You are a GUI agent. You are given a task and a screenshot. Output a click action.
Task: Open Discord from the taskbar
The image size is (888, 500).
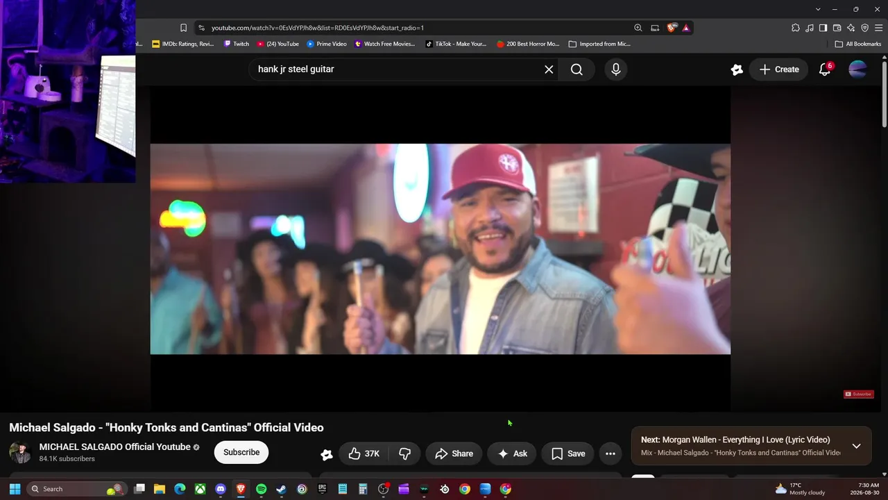221,489
